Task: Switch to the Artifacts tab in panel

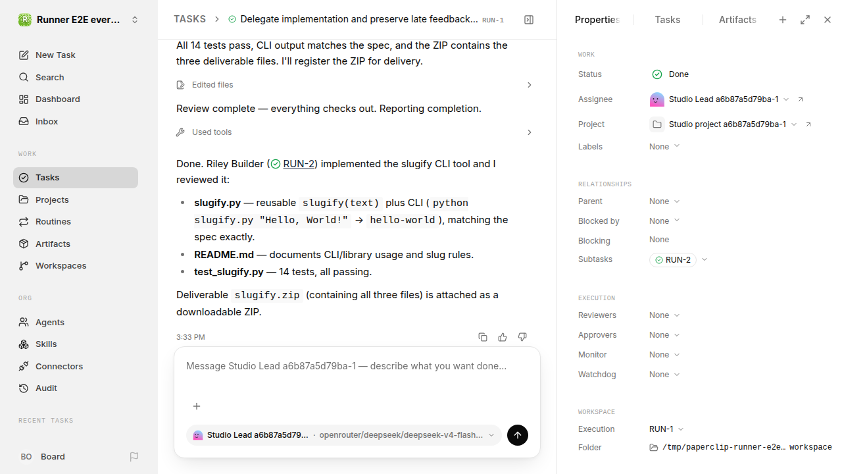Action: click(737, 20)
